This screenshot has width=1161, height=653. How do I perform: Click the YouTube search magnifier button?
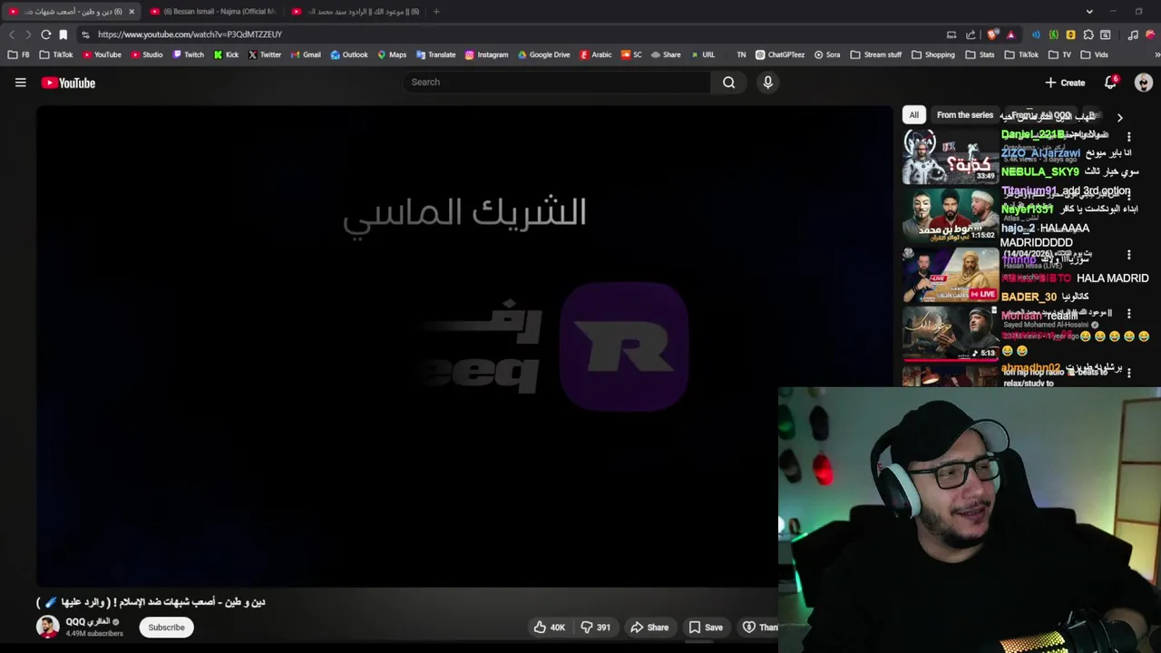click(x=728, y=83)
